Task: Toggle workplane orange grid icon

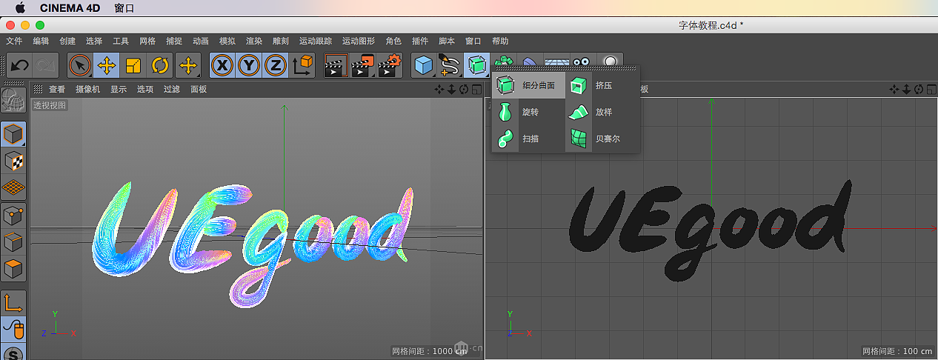Action: 13,187
